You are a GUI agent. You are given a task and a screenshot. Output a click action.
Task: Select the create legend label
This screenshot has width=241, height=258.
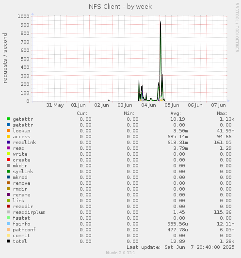21,160
